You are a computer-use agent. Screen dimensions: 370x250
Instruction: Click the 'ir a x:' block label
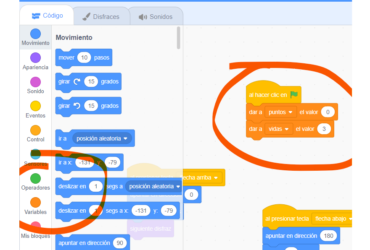(65, 162)
